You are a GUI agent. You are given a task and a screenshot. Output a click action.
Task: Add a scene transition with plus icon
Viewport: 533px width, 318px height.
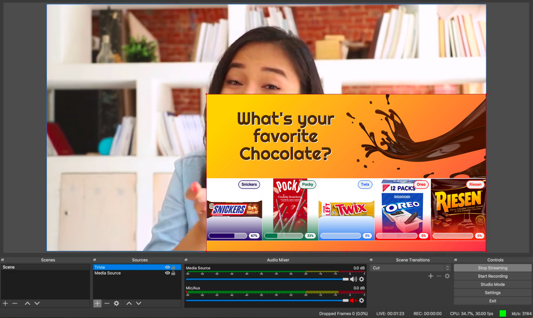click(431, 276)
